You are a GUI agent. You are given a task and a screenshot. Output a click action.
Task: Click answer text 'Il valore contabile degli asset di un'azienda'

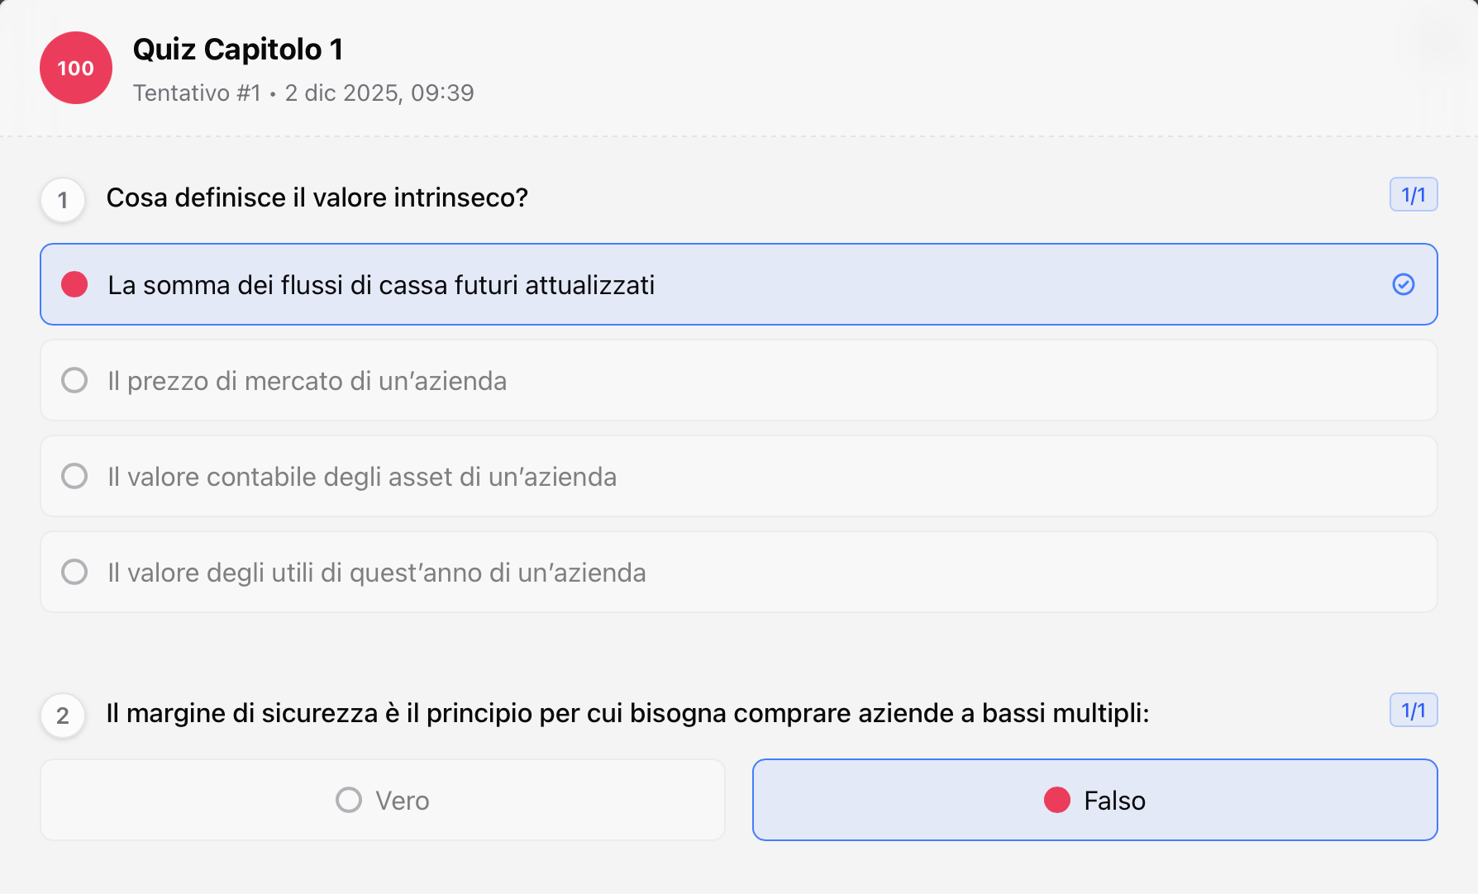click(362, 477)
